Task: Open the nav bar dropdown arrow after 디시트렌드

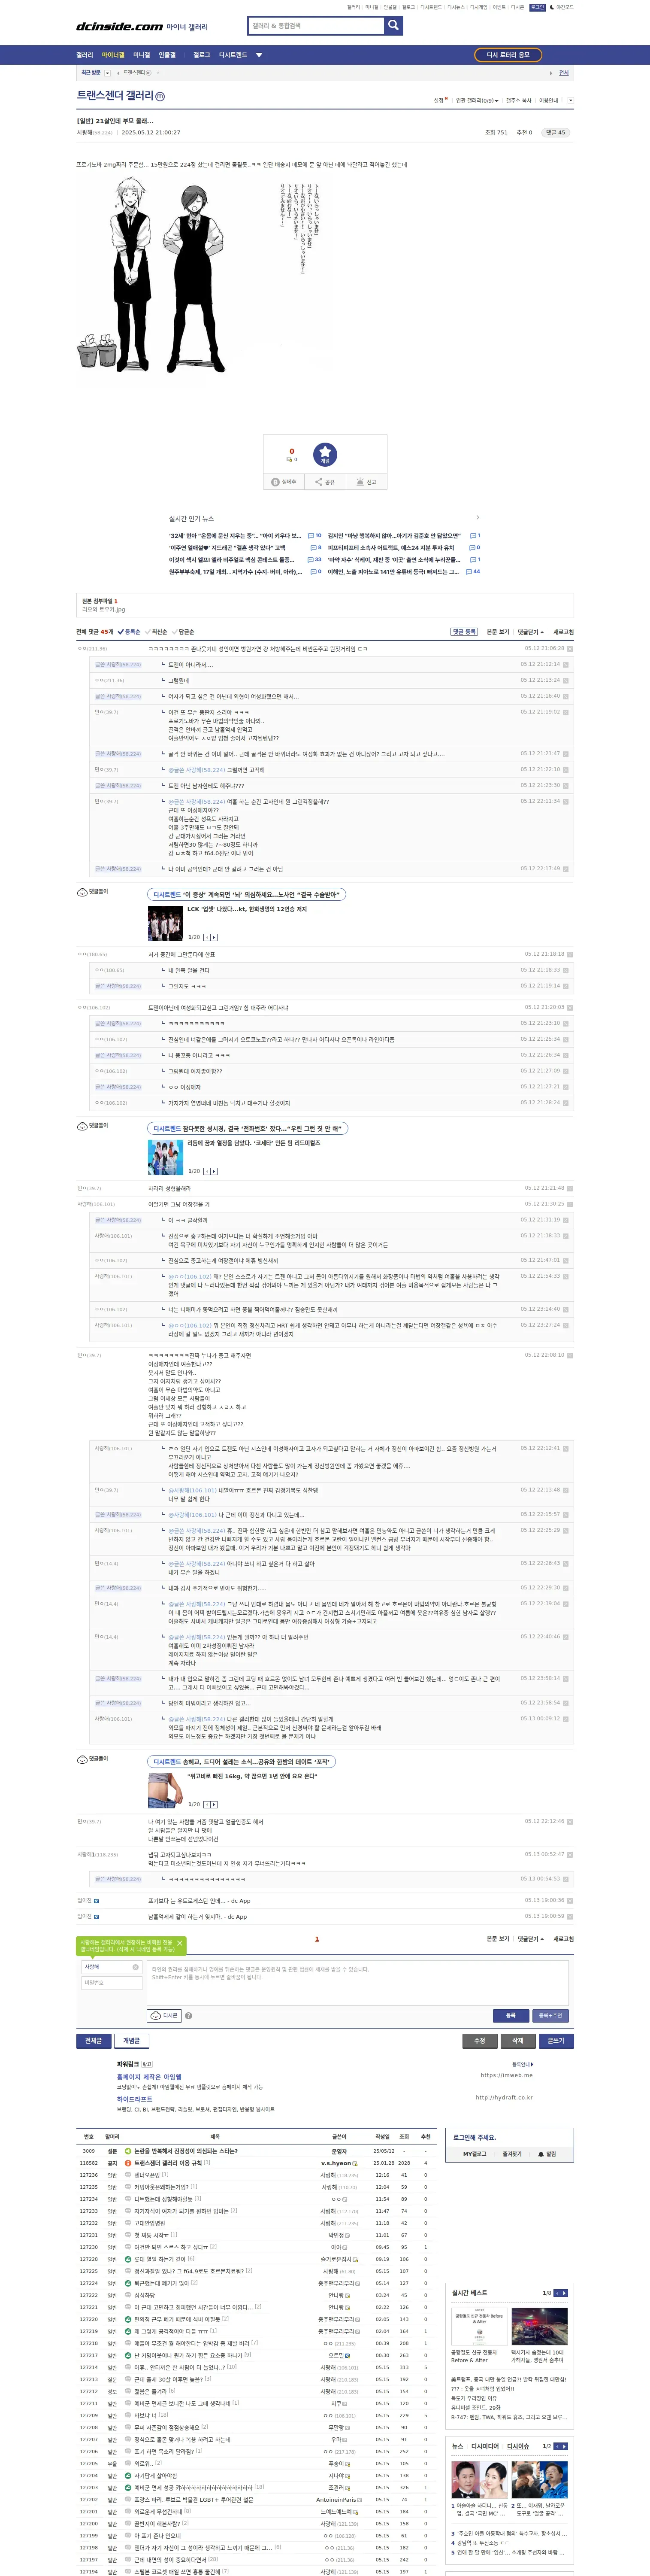Action: 259,55
